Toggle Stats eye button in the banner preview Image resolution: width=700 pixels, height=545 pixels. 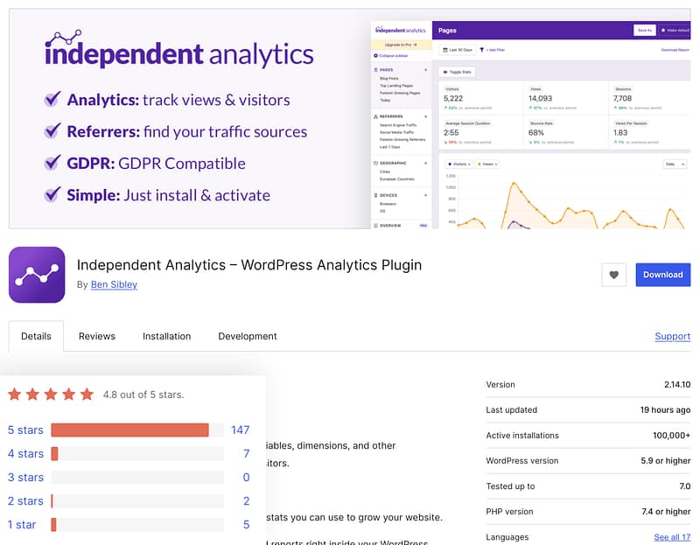457,72
